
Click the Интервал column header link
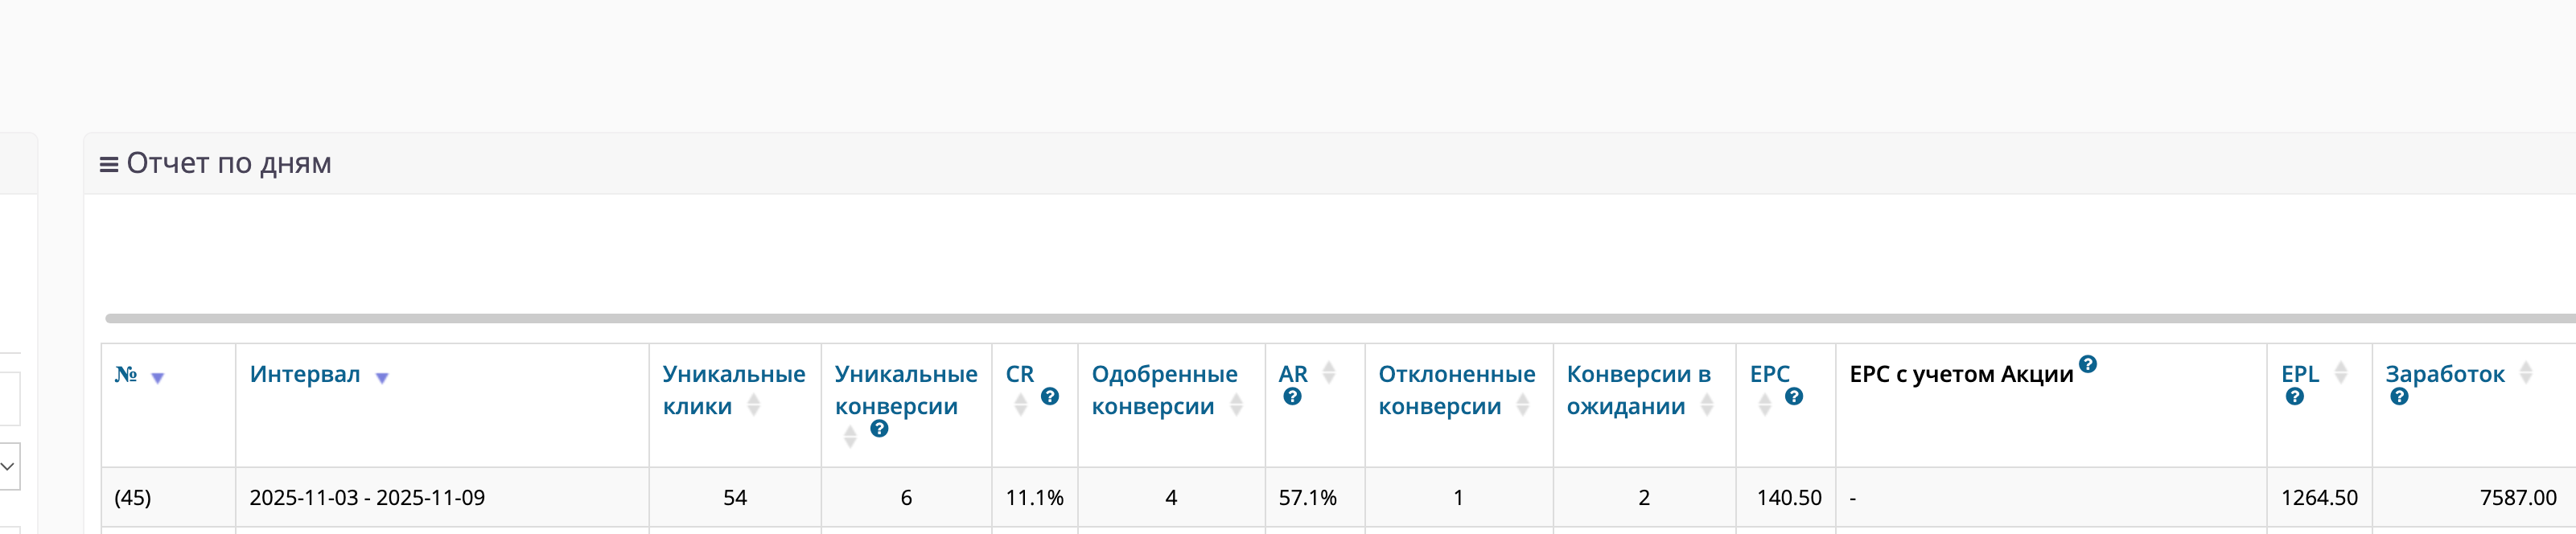click(x=304, y=374)
